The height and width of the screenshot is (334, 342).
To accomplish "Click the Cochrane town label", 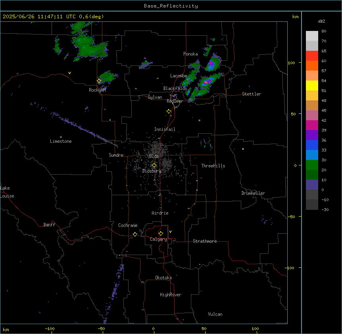I will (x=128, y=225).
